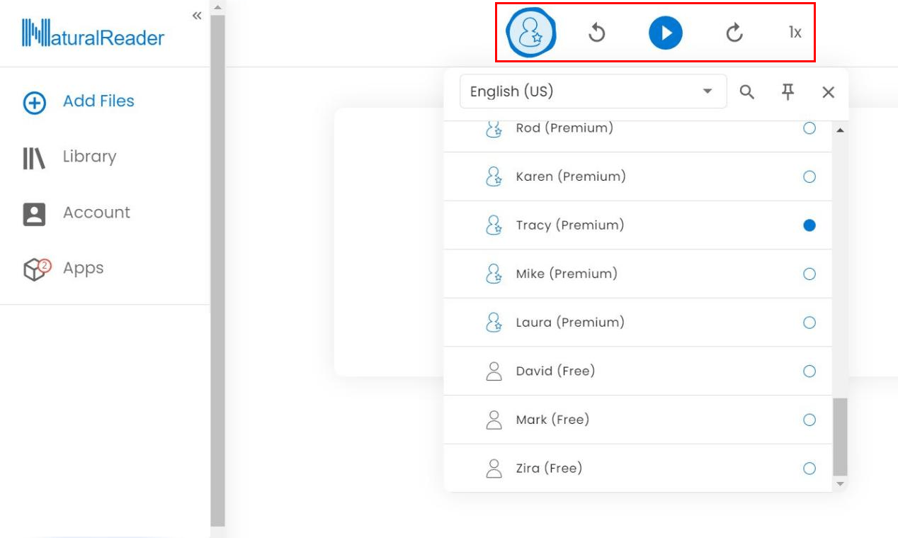Select Zira (Free) voice
Image resolution: width=898 pixels, height=538 pixels.
pyautogui.click(x=809, y=468)
